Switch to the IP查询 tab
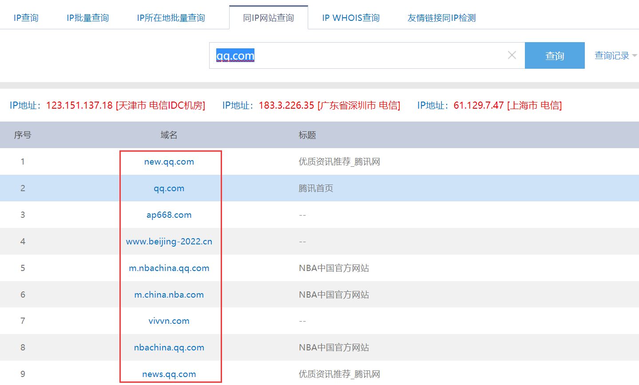 (26, 18)
